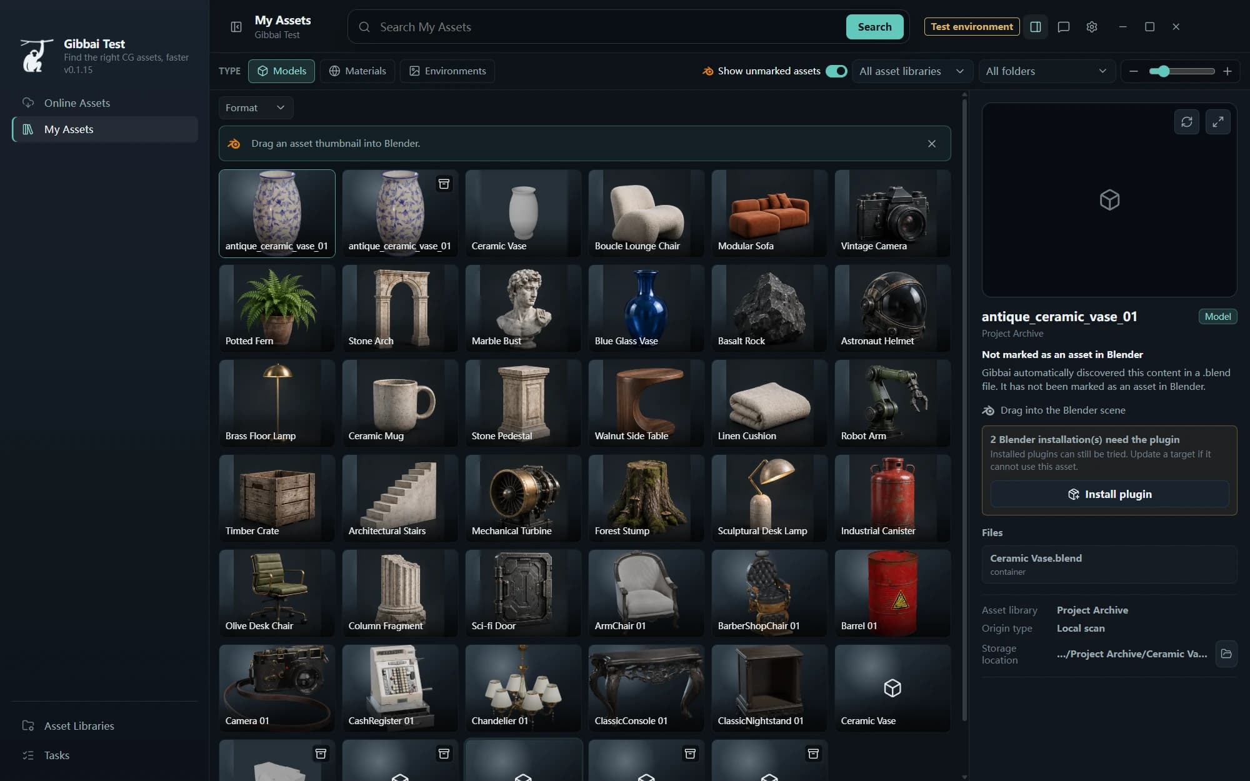Click the thumbnail size plus icon
Screen dimensions: 1250x781
pyautogui.click(x=1227, y=71)
